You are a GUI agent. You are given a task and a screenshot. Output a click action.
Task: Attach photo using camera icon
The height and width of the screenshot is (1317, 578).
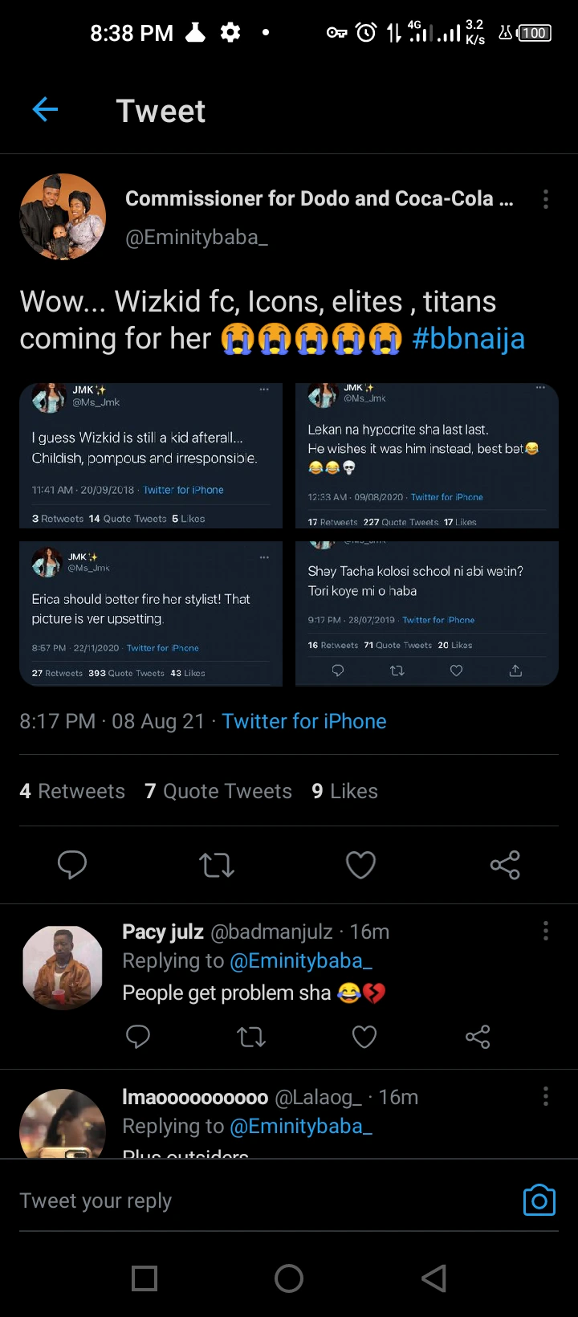coord(539,1201)
